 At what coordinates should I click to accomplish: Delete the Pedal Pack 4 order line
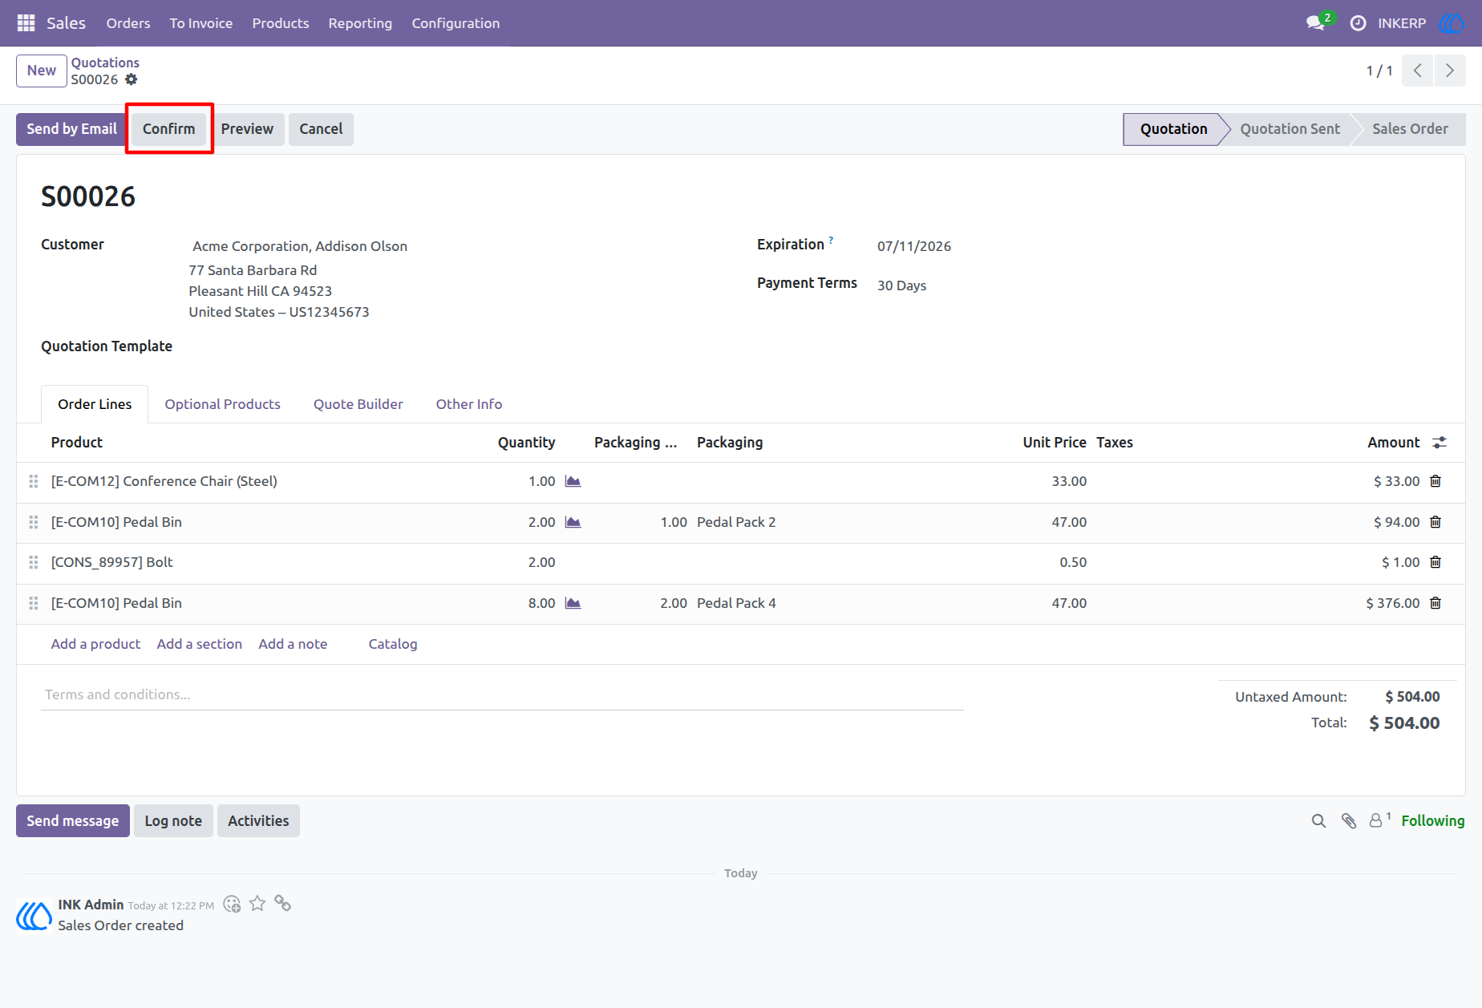tap(1435, 603)
